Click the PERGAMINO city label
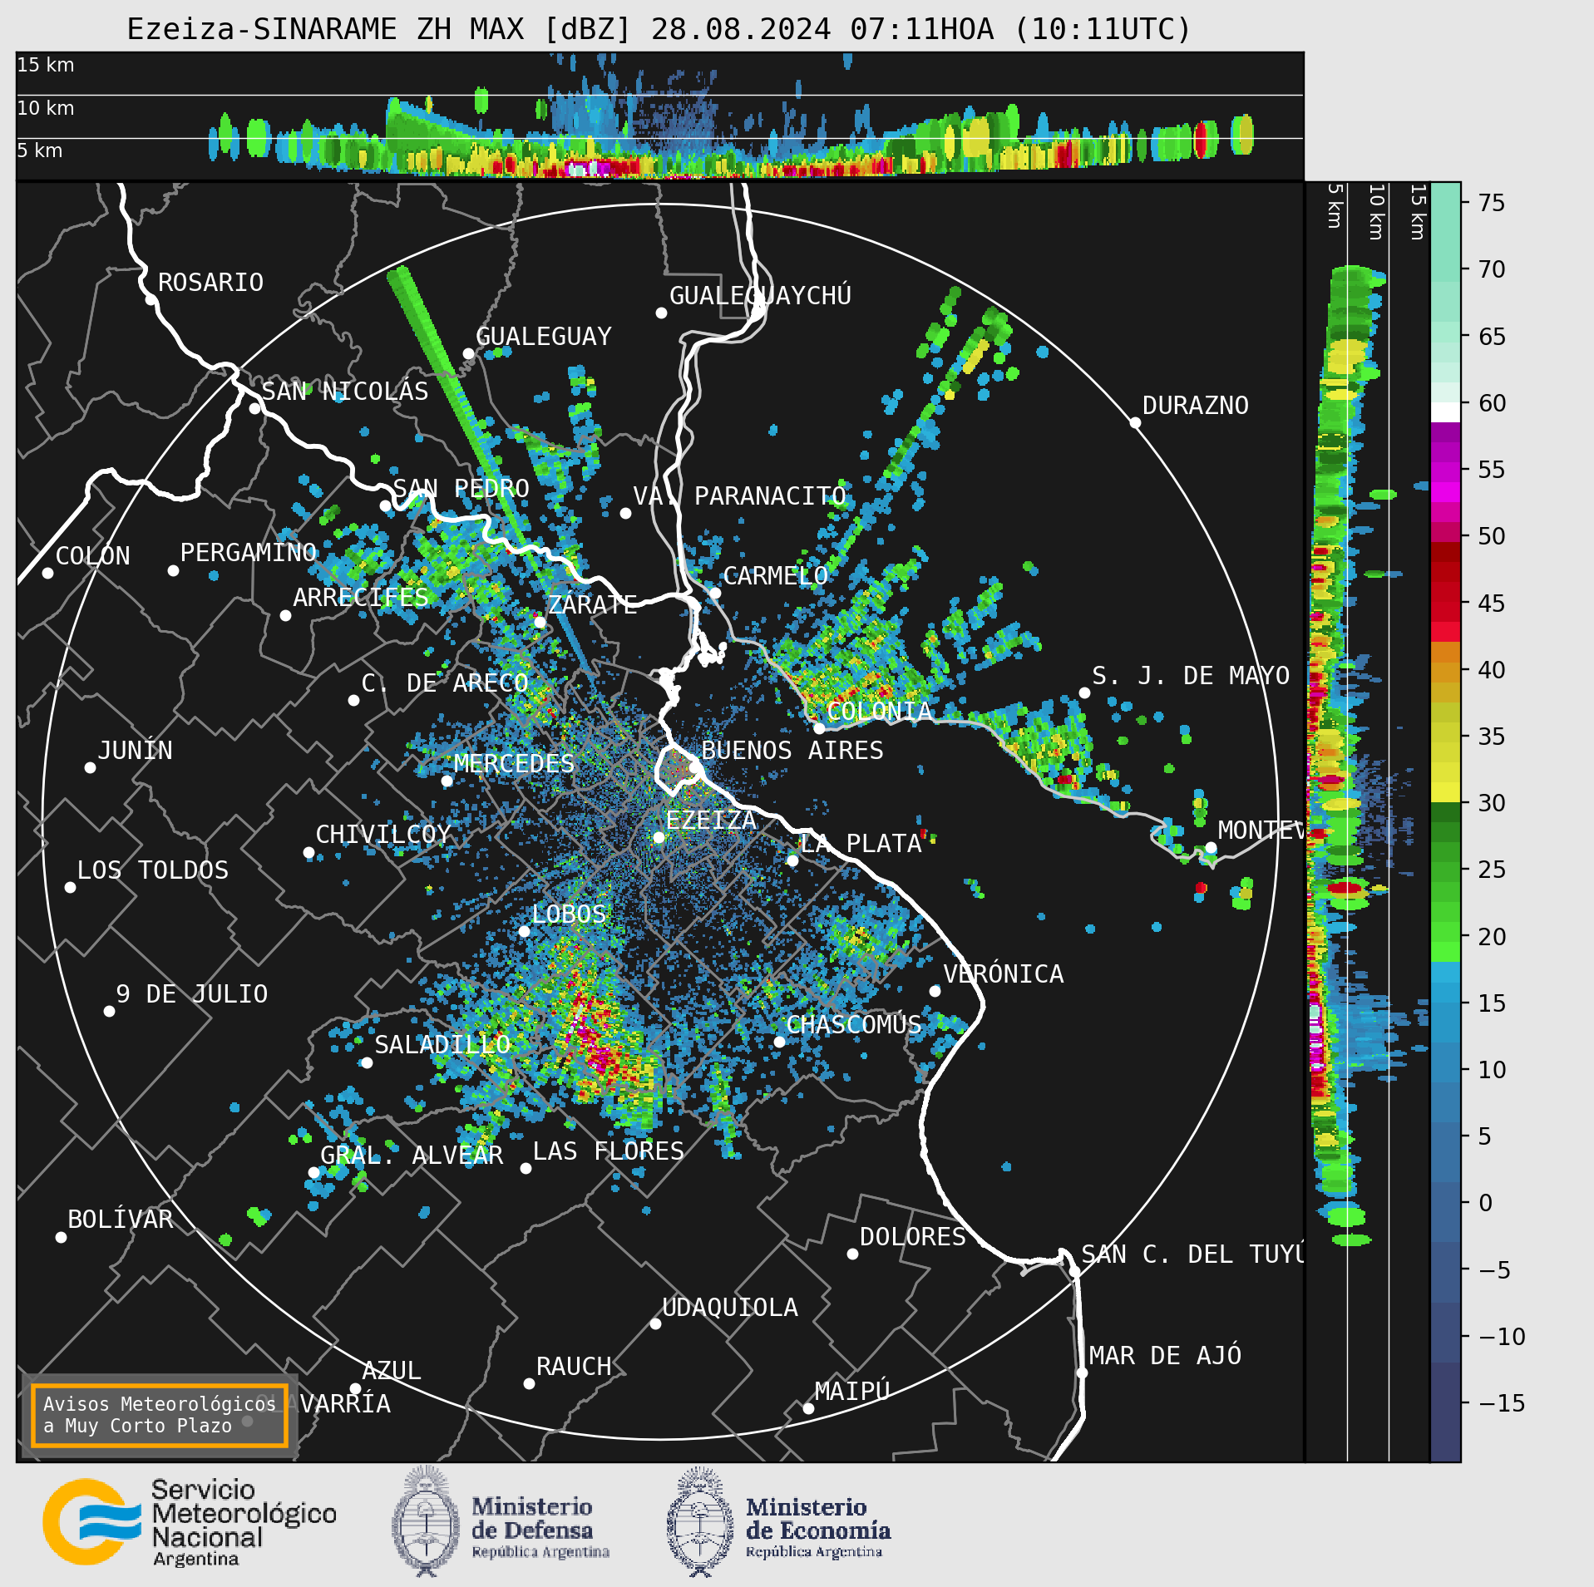Image resolution: width=1594 pixels, height=1587 pixels. tap(248, 552)
